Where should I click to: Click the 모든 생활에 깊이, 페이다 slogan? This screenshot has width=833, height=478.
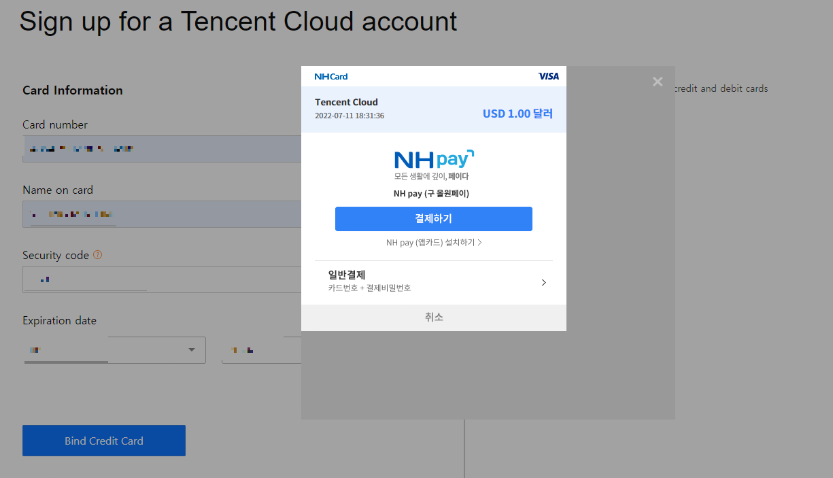(x=431, y=176)
